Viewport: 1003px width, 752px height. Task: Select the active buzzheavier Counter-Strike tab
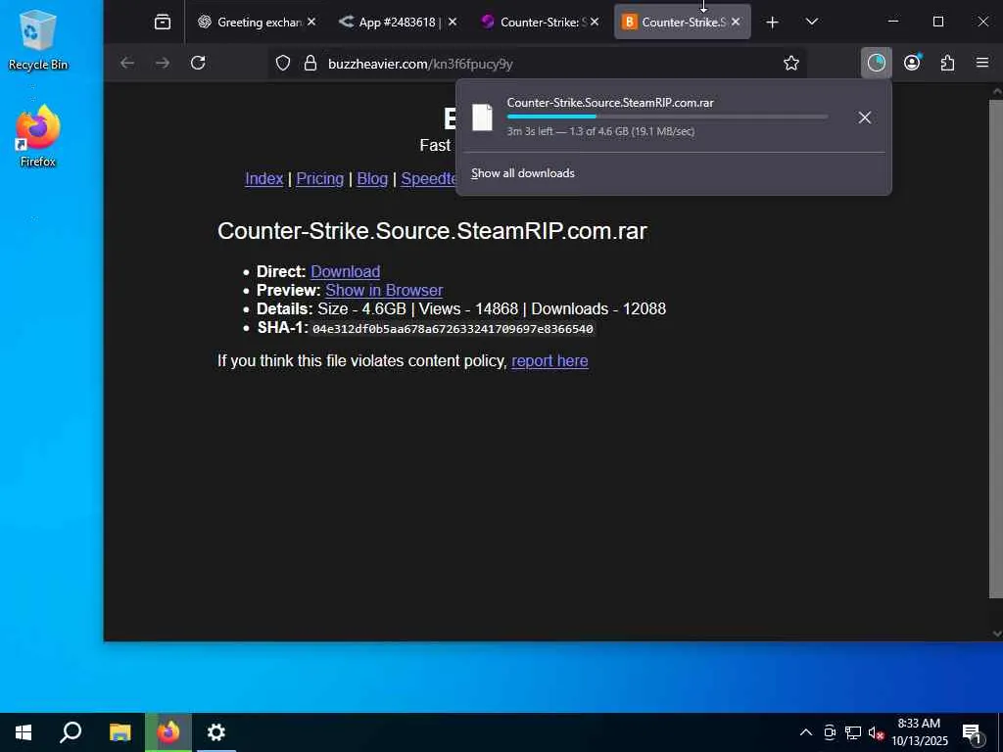tap(682, 22)
